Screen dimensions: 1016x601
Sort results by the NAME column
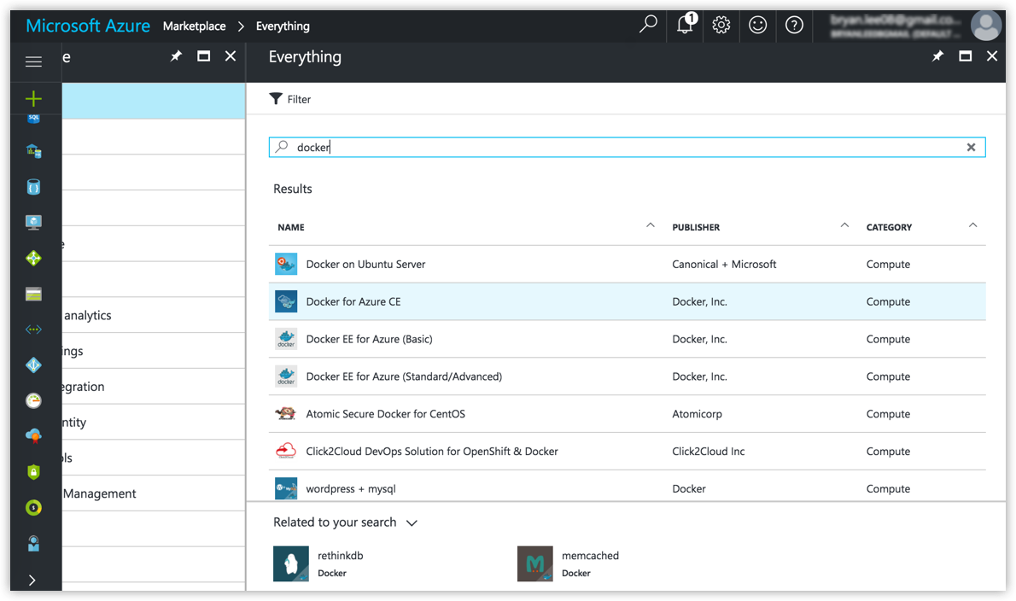coord(291,227)
